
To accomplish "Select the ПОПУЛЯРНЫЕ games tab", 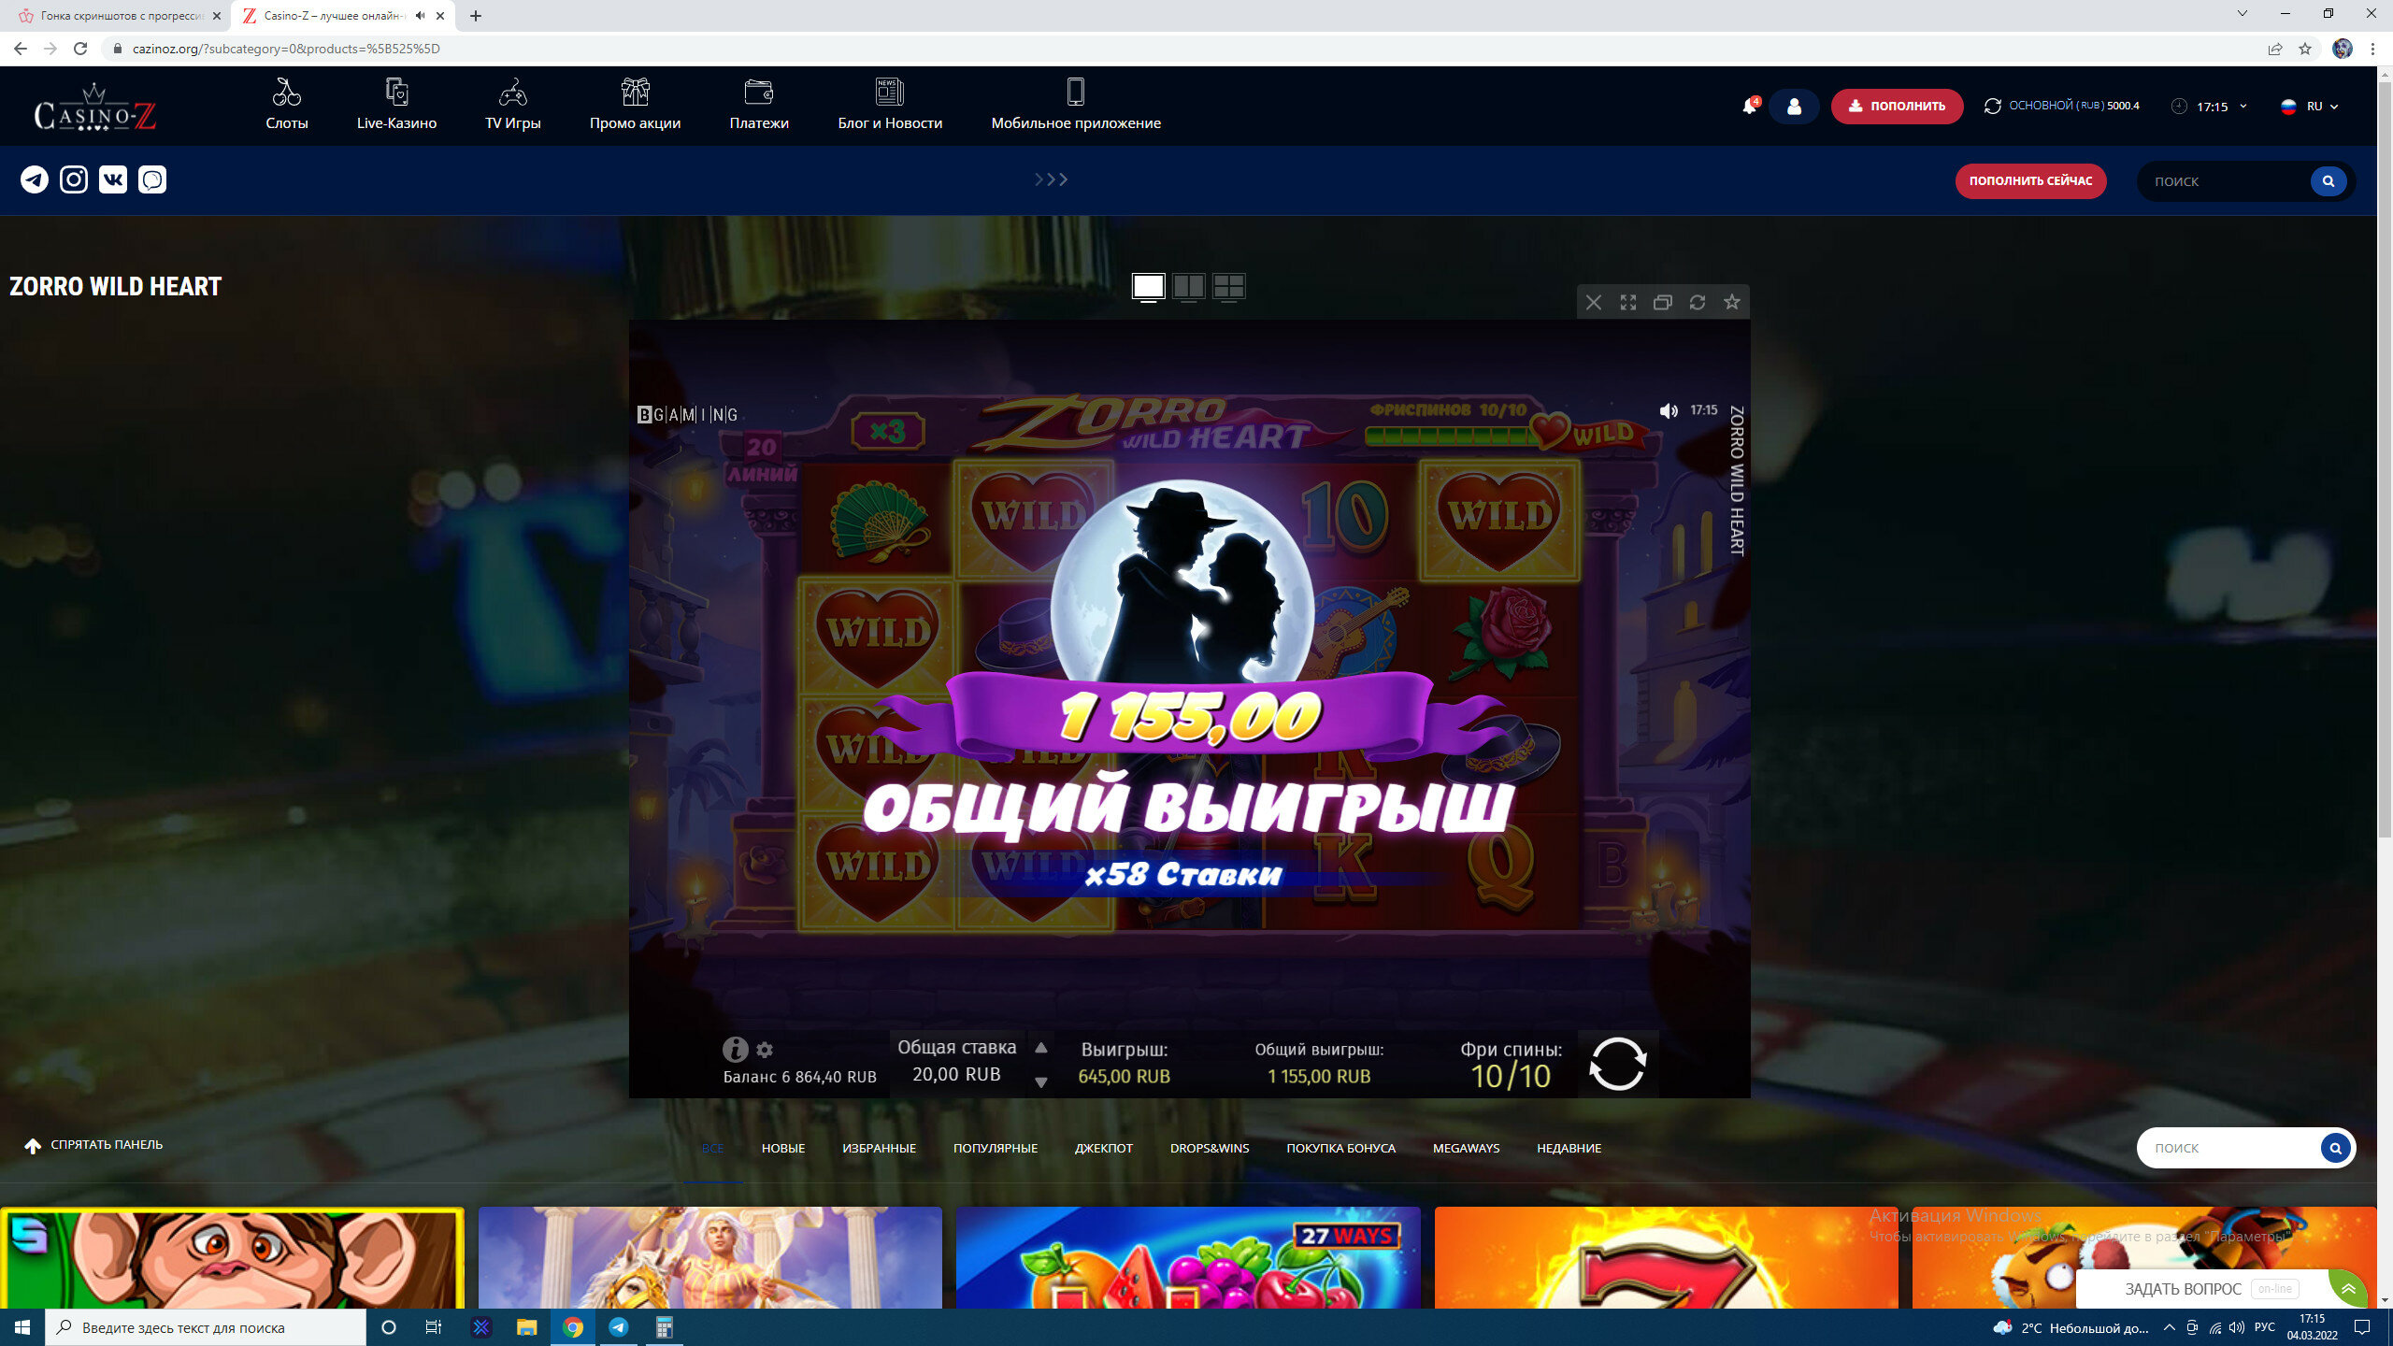I will 995,1148.
